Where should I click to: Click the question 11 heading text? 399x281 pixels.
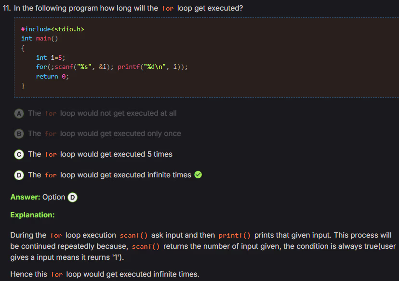[x=125, y=8]
